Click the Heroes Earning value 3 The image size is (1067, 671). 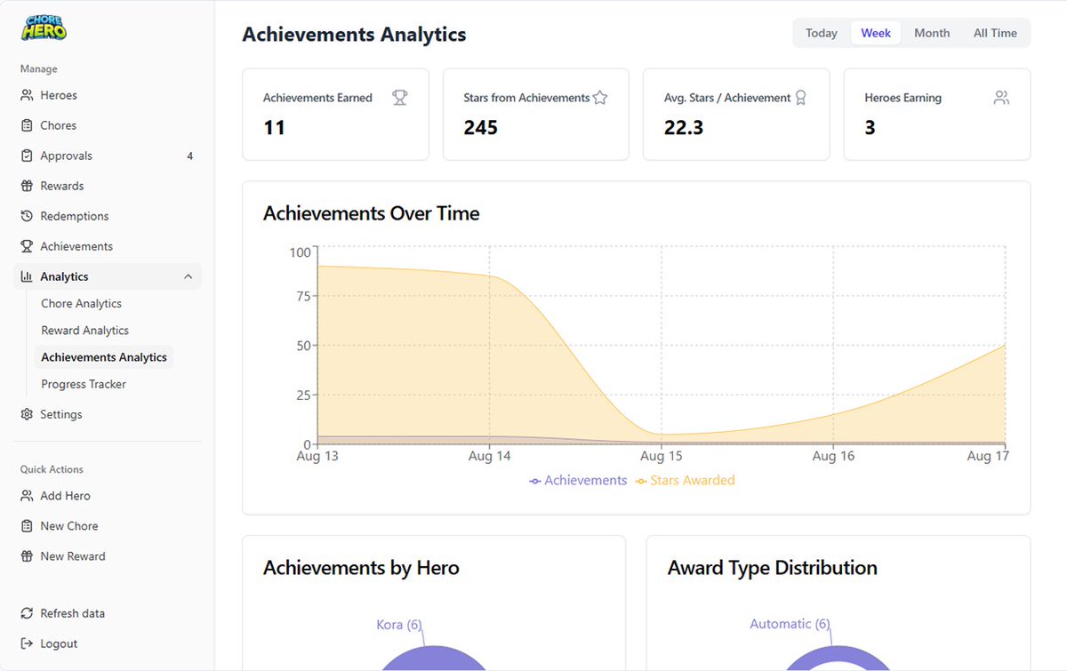click(870, 128)
